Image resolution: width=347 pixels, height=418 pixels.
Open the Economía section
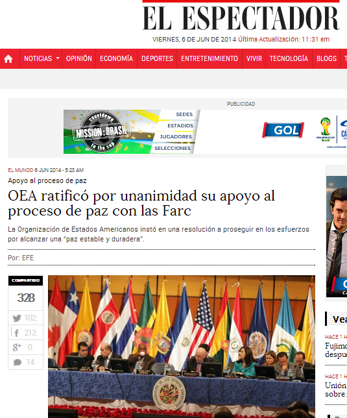[x=116, y=58]
